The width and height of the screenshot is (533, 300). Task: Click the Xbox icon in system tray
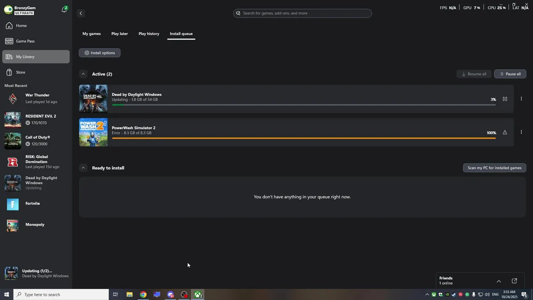coord(434,295)
